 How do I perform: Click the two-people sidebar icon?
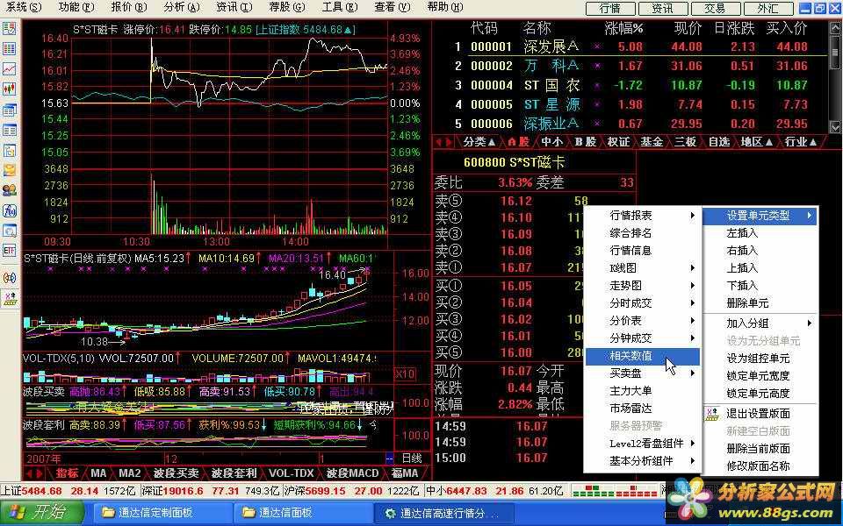click(x=9, y=190)
